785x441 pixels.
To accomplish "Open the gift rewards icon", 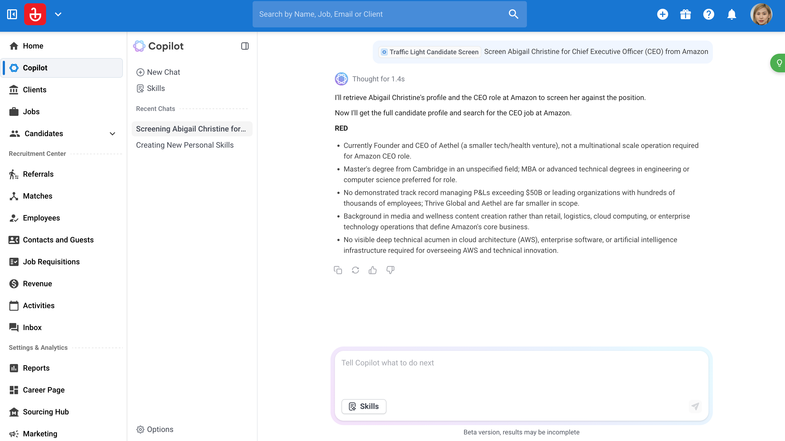I will [685, 14].
